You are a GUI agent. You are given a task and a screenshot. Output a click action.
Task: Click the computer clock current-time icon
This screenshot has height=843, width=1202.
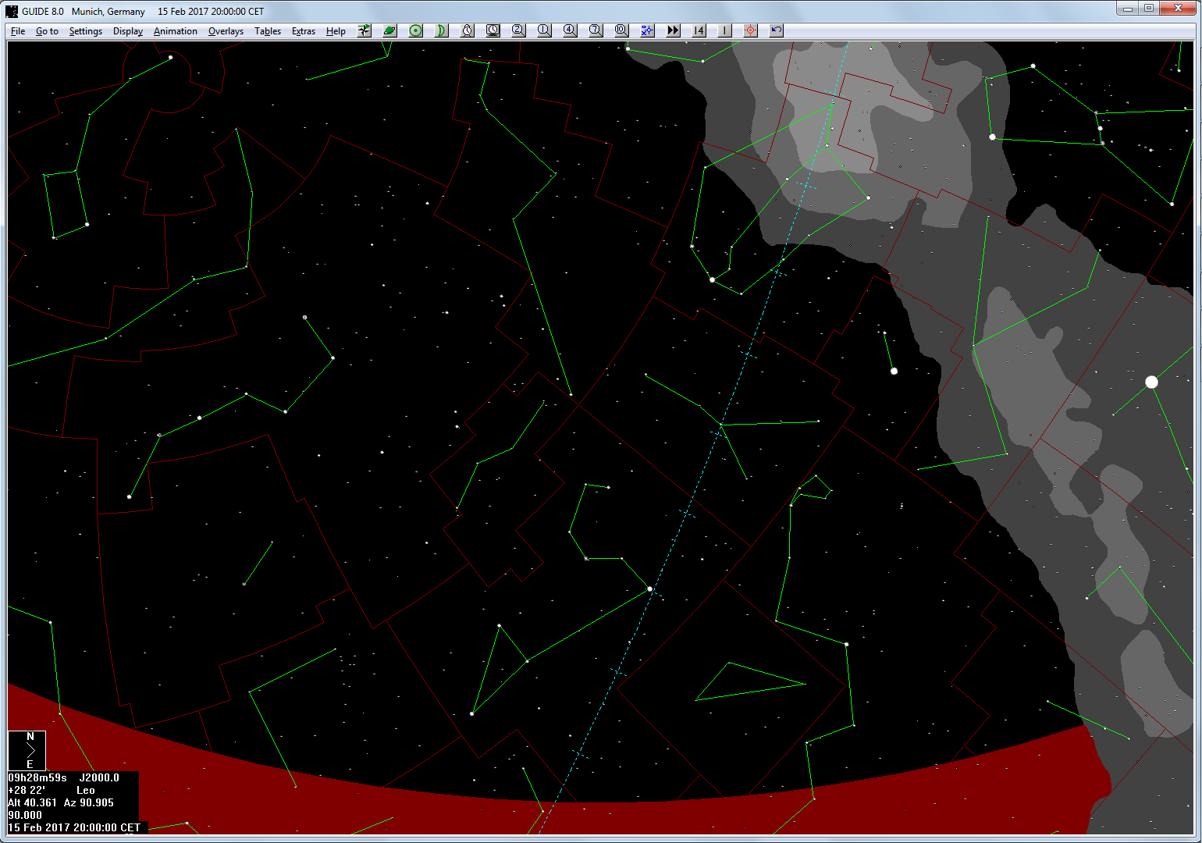click(x=493, y=30)
